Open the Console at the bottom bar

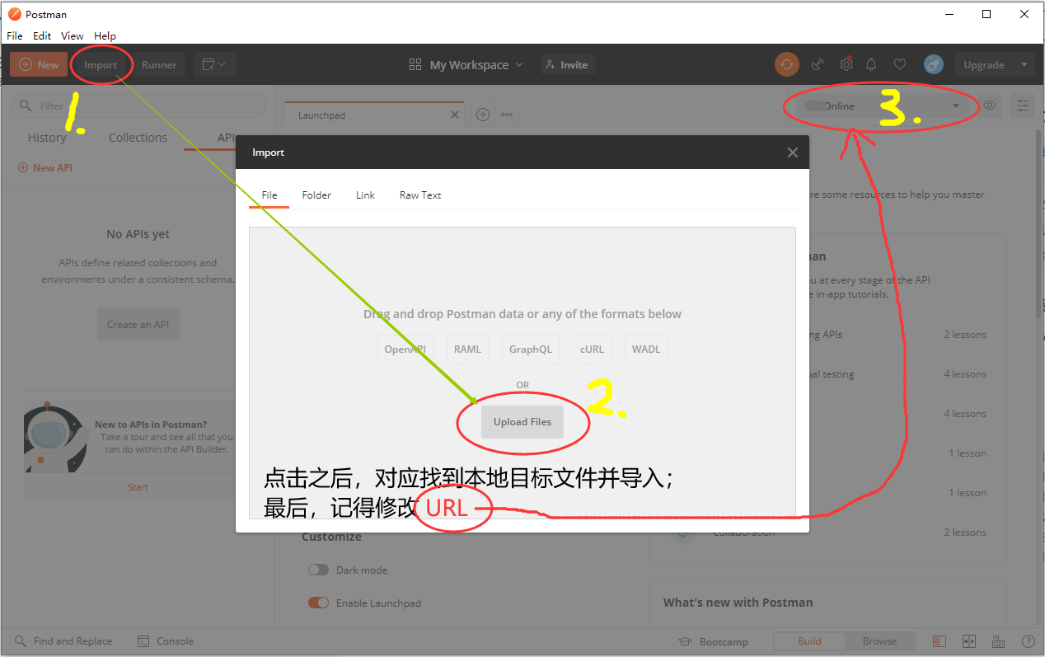[x=165, y=641]
